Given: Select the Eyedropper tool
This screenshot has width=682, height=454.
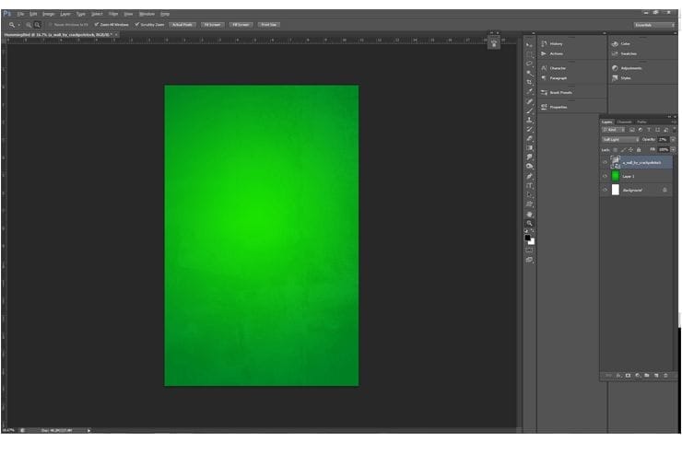Looking at the screenshot, I should (x=529, y=92).
